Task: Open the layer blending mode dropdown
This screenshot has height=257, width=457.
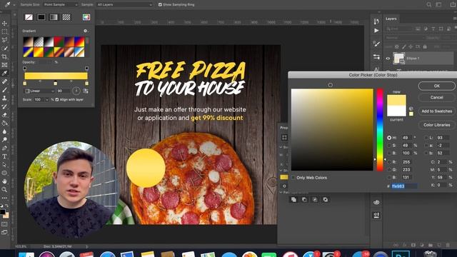Action: click(x=404, y=38)
